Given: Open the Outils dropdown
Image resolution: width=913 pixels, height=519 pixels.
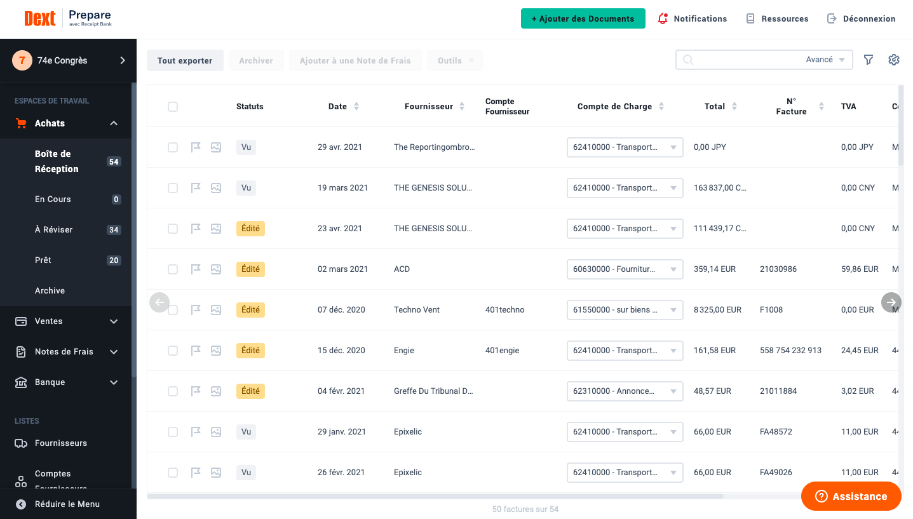Looking at the screenshot, I should pyautogui.click(x=455, y=60).
